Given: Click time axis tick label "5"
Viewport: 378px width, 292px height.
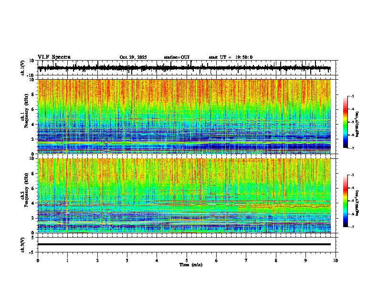Looking at the screenshot, I should (x=187, y=261).
